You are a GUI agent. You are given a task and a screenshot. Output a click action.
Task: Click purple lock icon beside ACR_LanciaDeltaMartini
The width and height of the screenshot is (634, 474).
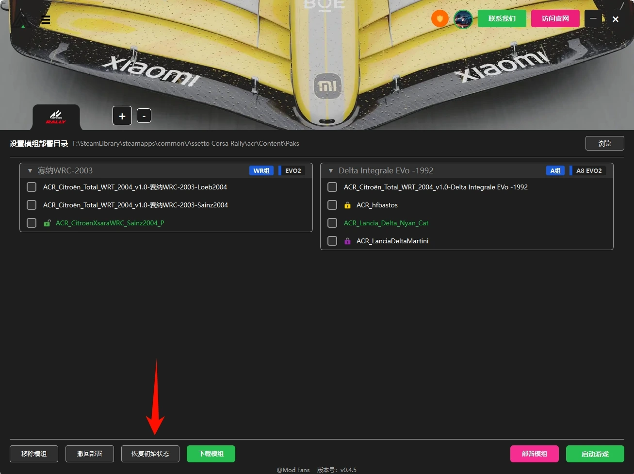pos(347,241)
